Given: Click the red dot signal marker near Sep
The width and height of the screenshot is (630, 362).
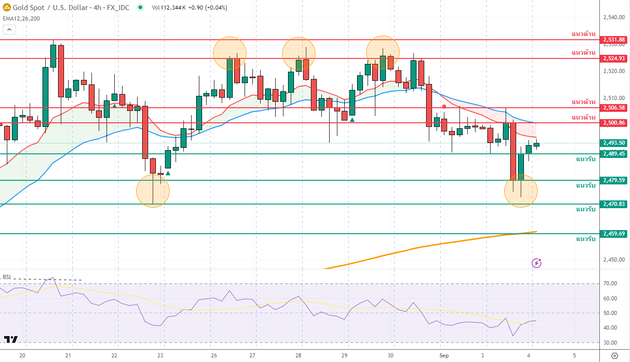Looking at the screenshot, I should tap(444, 106).
